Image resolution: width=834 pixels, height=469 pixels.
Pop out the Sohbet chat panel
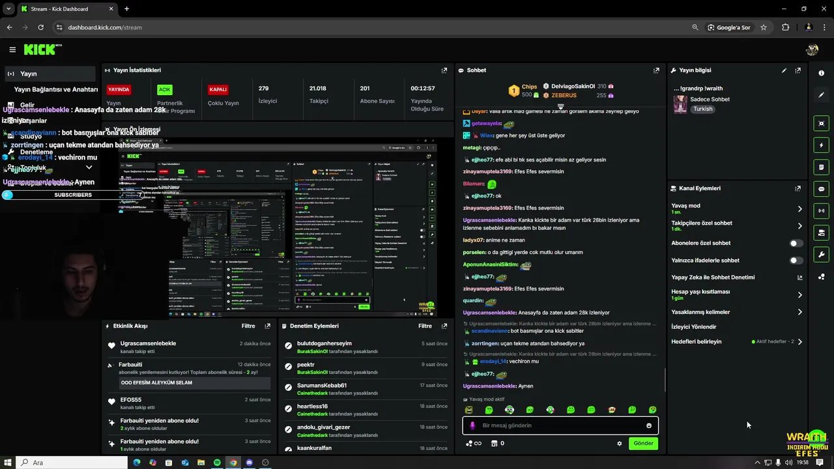pyautogui.click(x=656, y=70)
